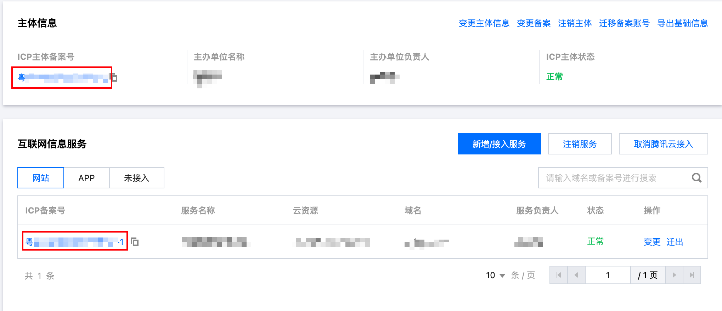Click the 正常 ICP主体状态 value
Image resolution: width=722 pixels, height=311 pixels.
tap(554, 76)
